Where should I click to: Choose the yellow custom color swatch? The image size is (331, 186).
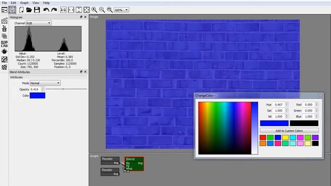(x=285, y=137)
